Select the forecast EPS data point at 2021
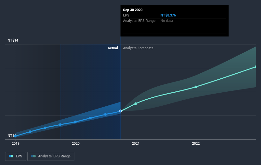Viewport: 261px width, 165px height. coord(136,104)
